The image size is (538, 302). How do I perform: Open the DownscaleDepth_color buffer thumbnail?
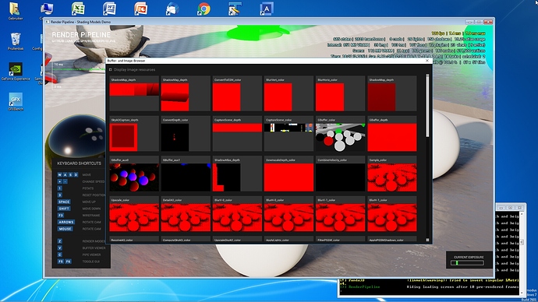(x=288, y=174)
